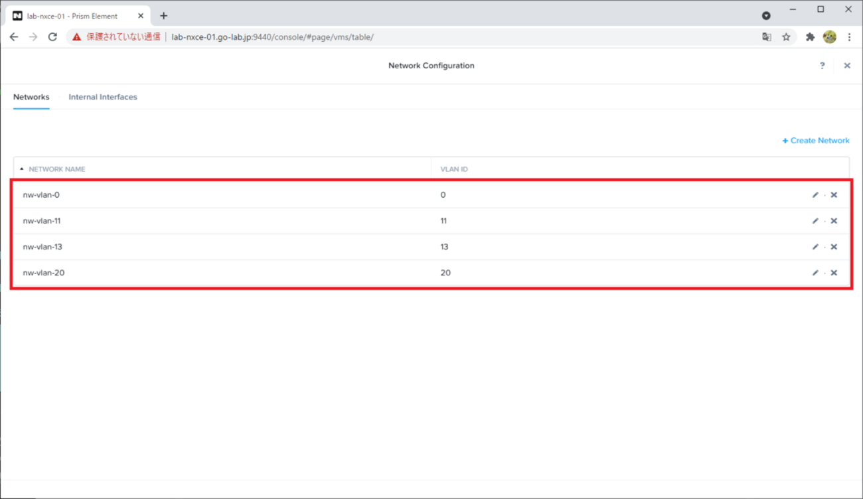
Task: Open help for Network Configuration
Action: (x=822, y=65)
